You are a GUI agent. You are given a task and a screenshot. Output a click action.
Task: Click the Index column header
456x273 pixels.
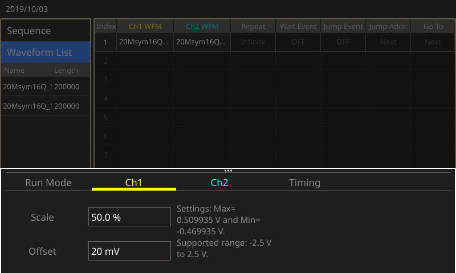coord(105,26)
